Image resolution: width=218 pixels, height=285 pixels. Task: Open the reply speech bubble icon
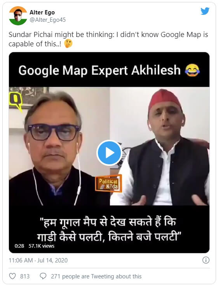coord(43,276)
